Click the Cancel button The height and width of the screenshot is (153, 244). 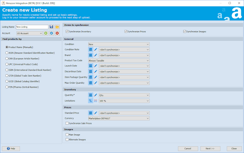pos(188,148)
